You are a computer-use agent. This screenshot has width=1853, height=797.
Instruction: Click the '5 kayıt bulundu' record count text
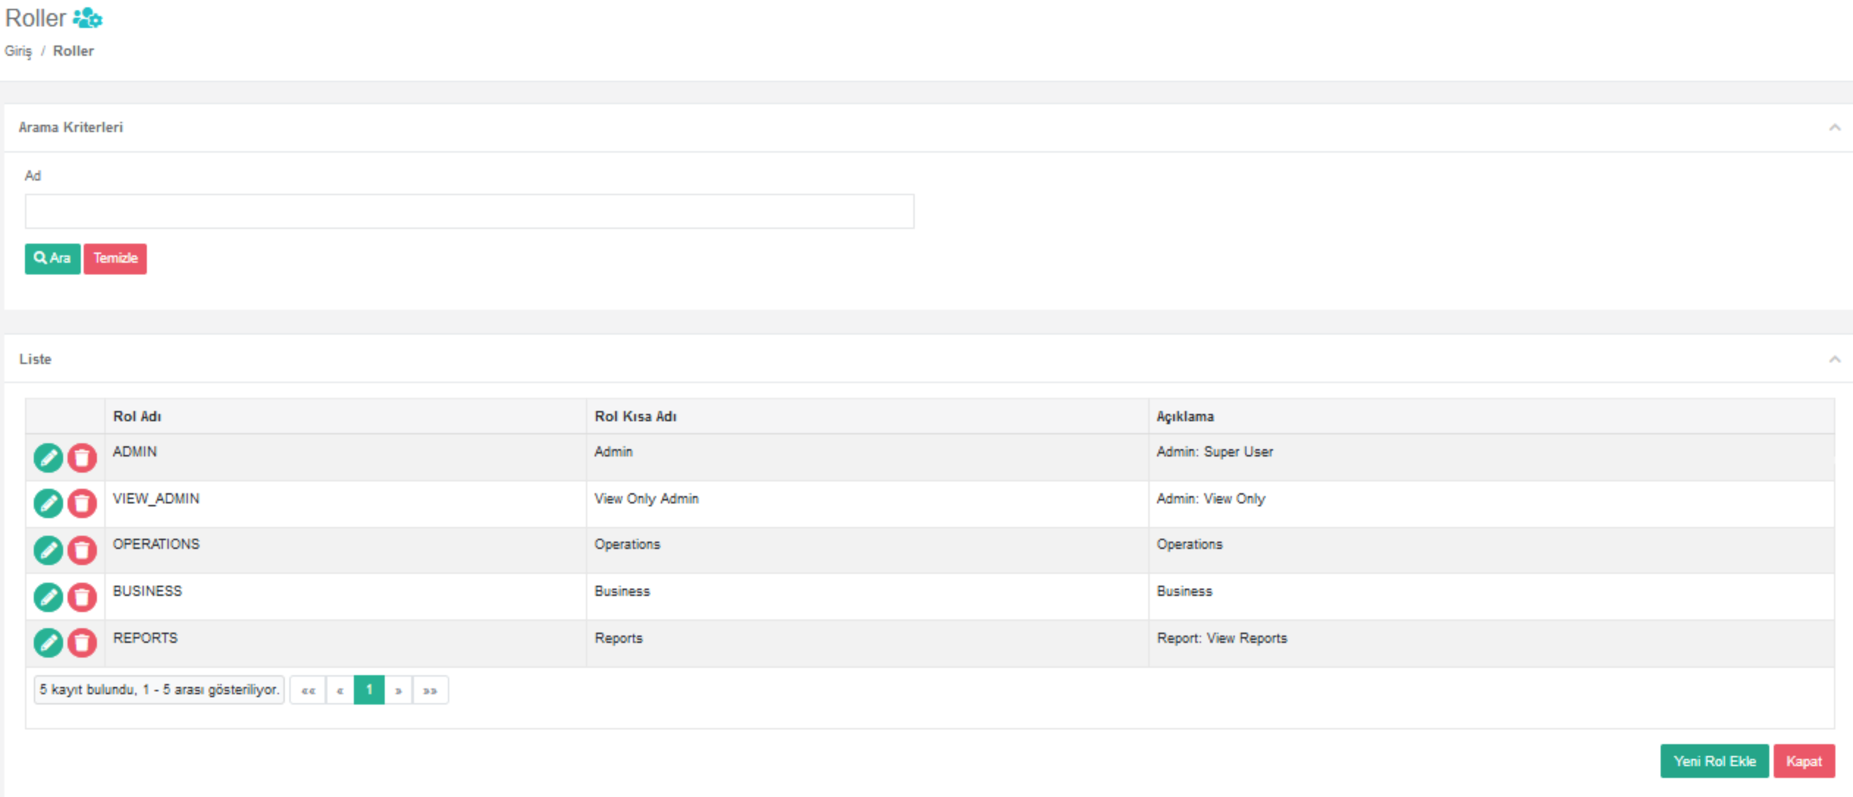[x=159, y=690]
